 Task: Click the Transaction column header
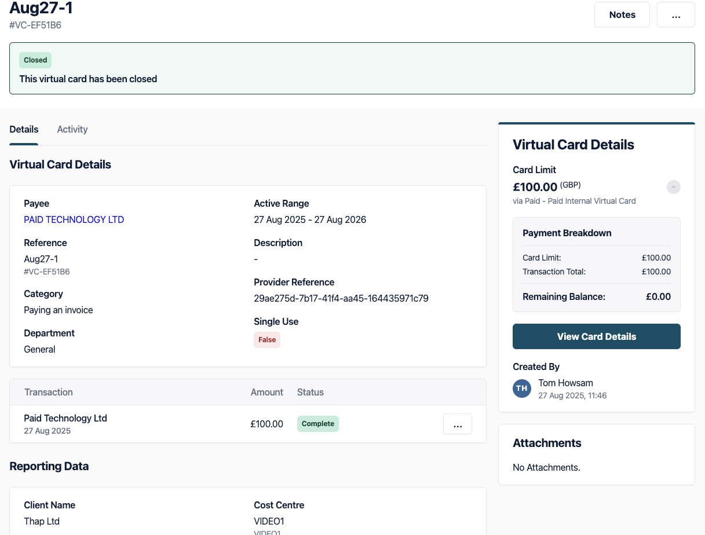(x=49, y=392)
